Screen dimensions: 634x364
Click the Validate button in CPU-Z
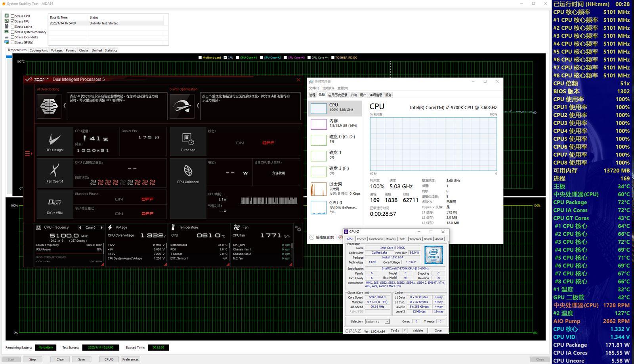[418, 330]
